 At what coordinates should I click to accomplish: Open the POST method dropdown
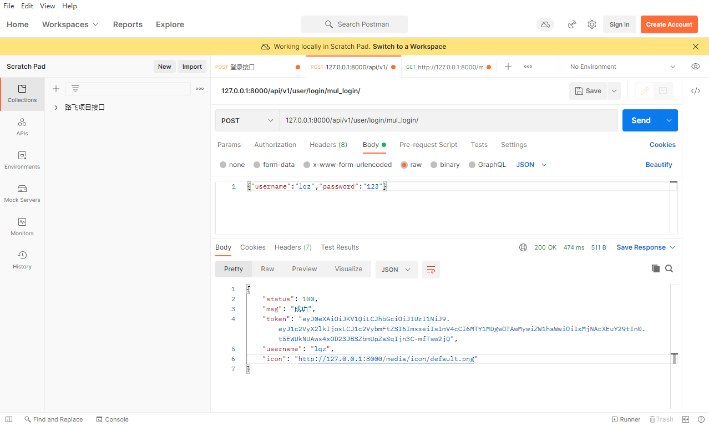point(247,120)
